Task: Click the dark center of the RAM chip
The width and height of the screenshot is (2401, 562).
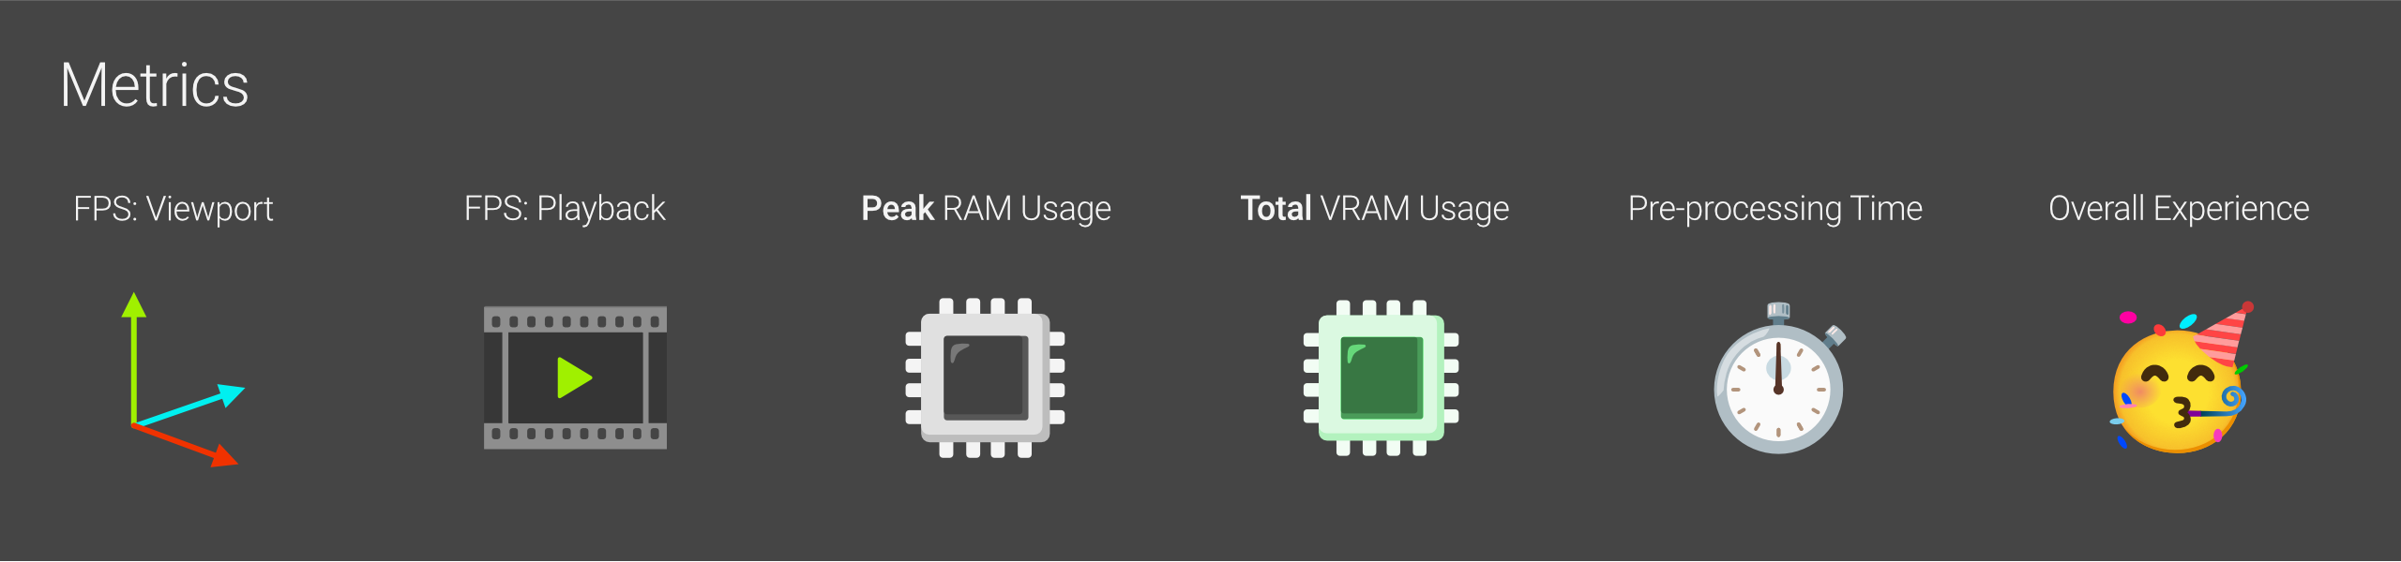Action: click(985, 377)
